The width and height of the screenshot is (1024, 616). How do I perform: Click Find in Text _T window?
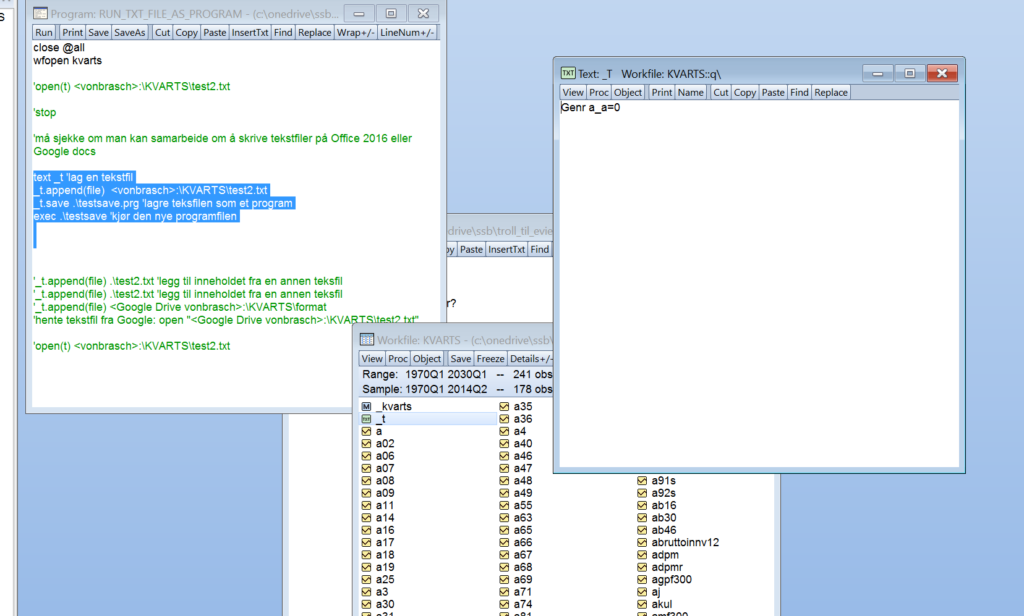tap(800, 92)
